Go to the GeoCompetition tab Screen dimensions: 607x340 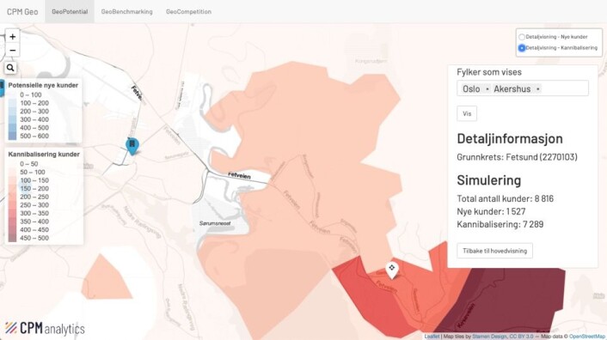(x=188, y=12)
